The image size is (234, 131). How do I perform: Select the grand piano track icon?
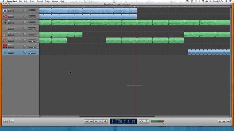pos(5,23)
